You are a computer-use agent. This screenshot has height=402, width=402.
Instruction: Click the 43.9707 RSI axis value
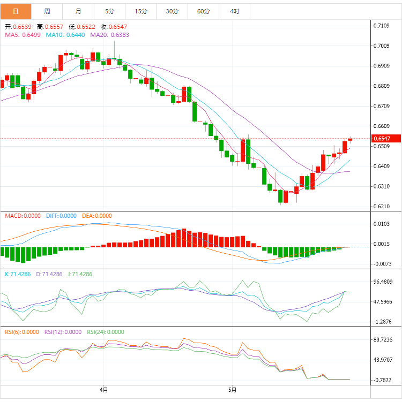click(x=383, y=360)
